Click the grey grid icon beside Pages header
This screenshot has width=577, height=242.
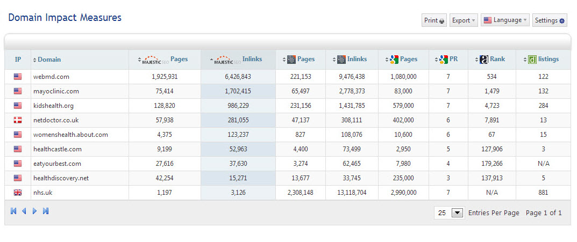[291, 59]
